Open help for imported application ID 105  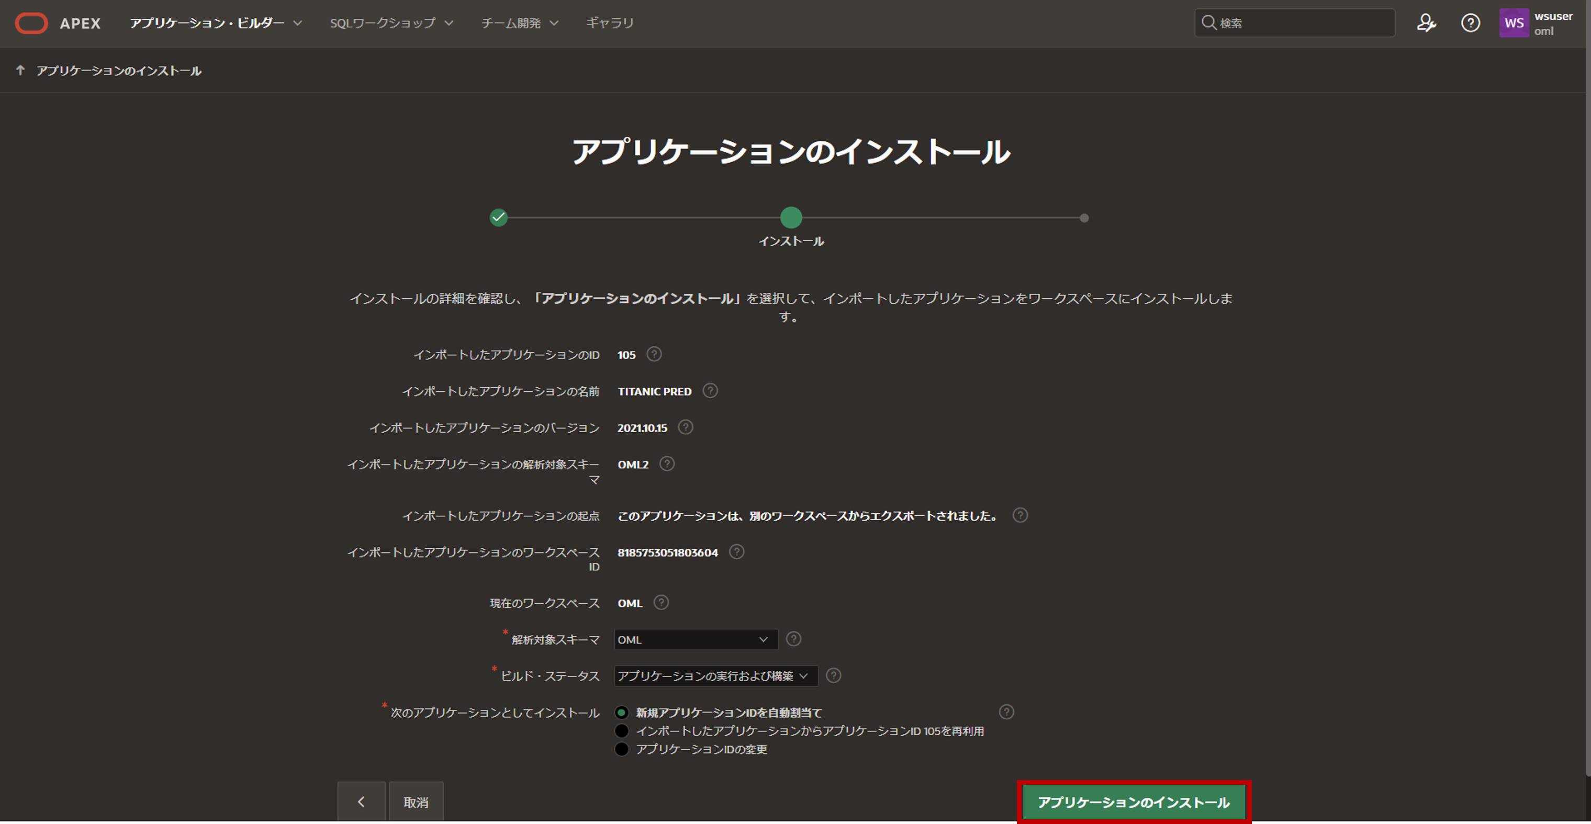click(x=654, y=354)
